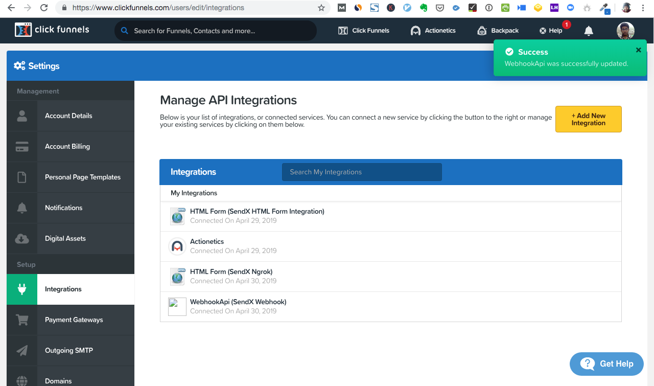Viewport: 654px width, 386px height.
Task: Click the WebhookApi broken image thumbnail
Action: tap(177, 307)
